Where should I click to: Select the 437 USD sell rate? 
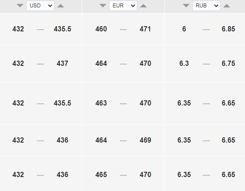point(62,64)
